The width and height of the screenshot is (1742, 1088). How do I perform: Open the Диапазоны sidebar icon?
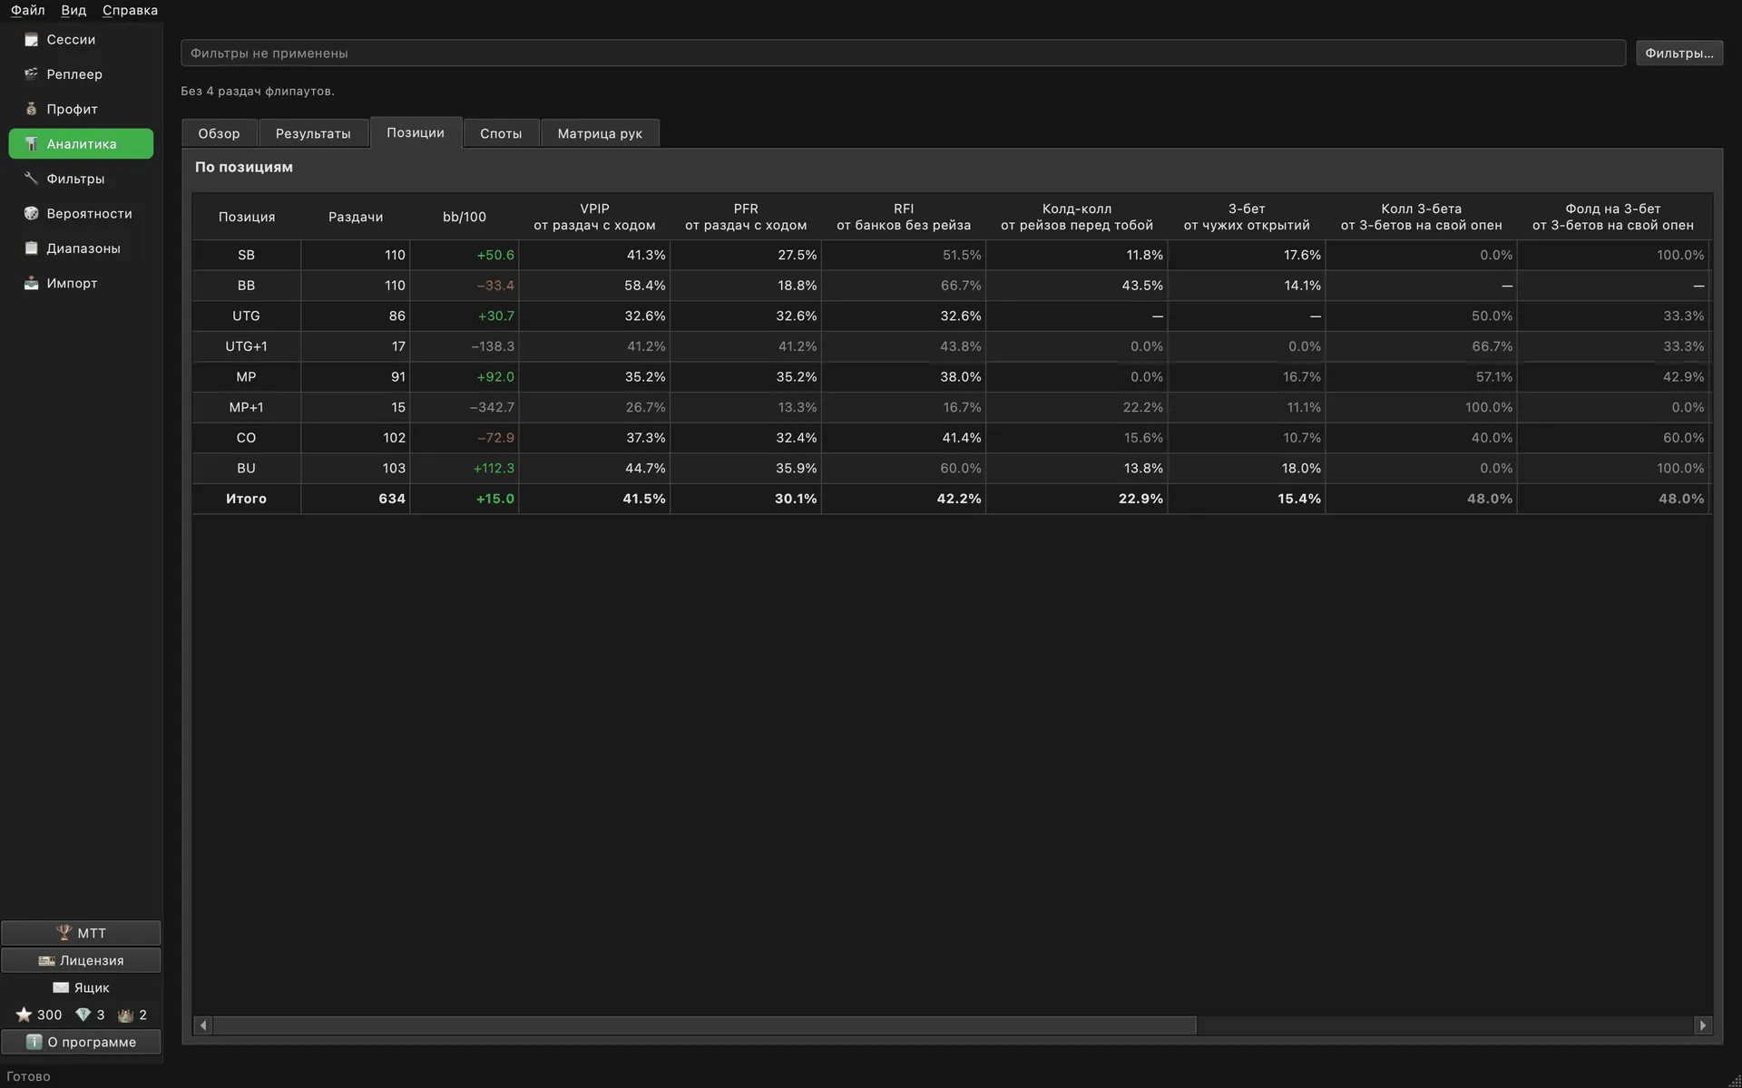[31, 248]
